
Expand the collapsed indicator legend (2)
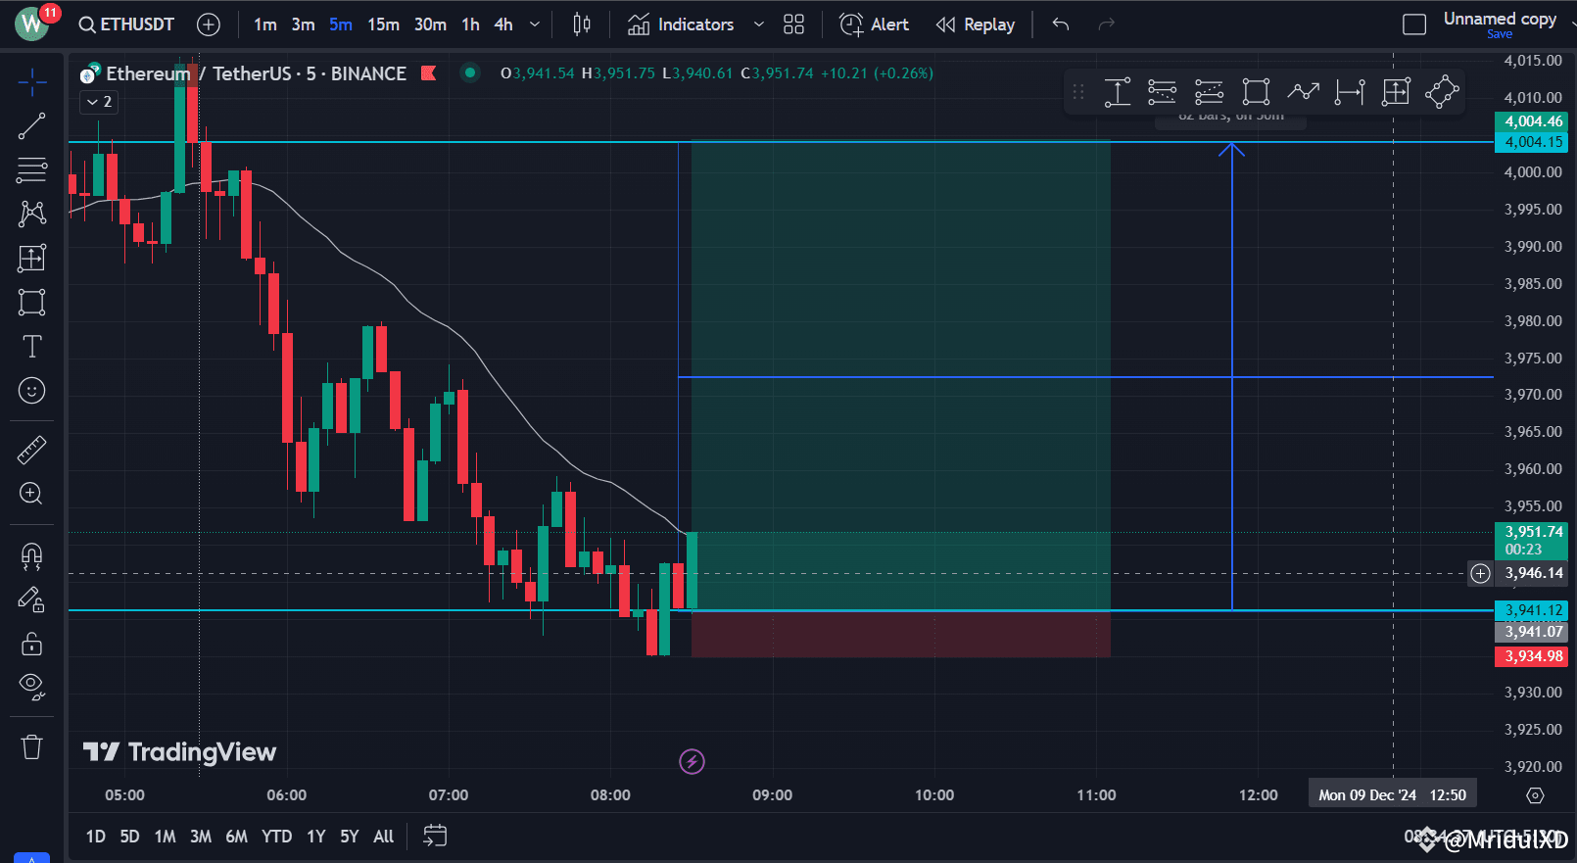point(99,102)
